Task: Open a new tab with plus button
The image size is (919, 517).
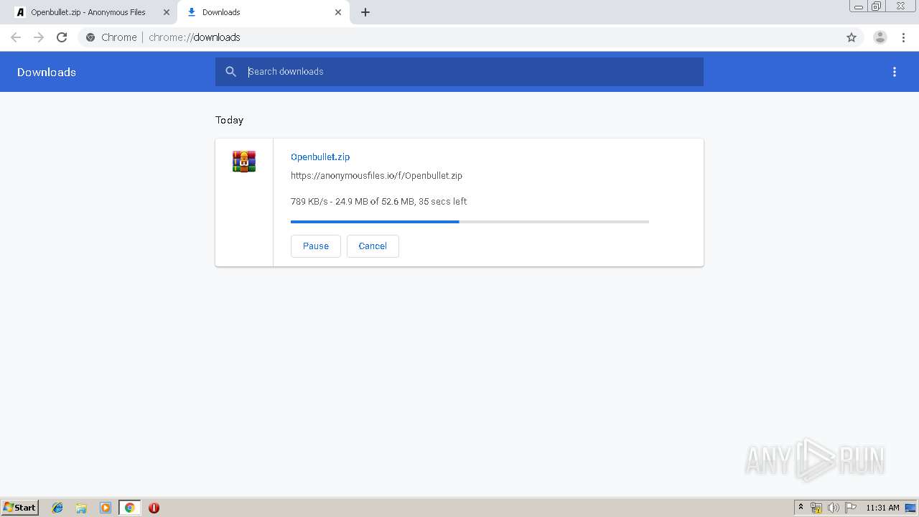Action: coord(365,12)
